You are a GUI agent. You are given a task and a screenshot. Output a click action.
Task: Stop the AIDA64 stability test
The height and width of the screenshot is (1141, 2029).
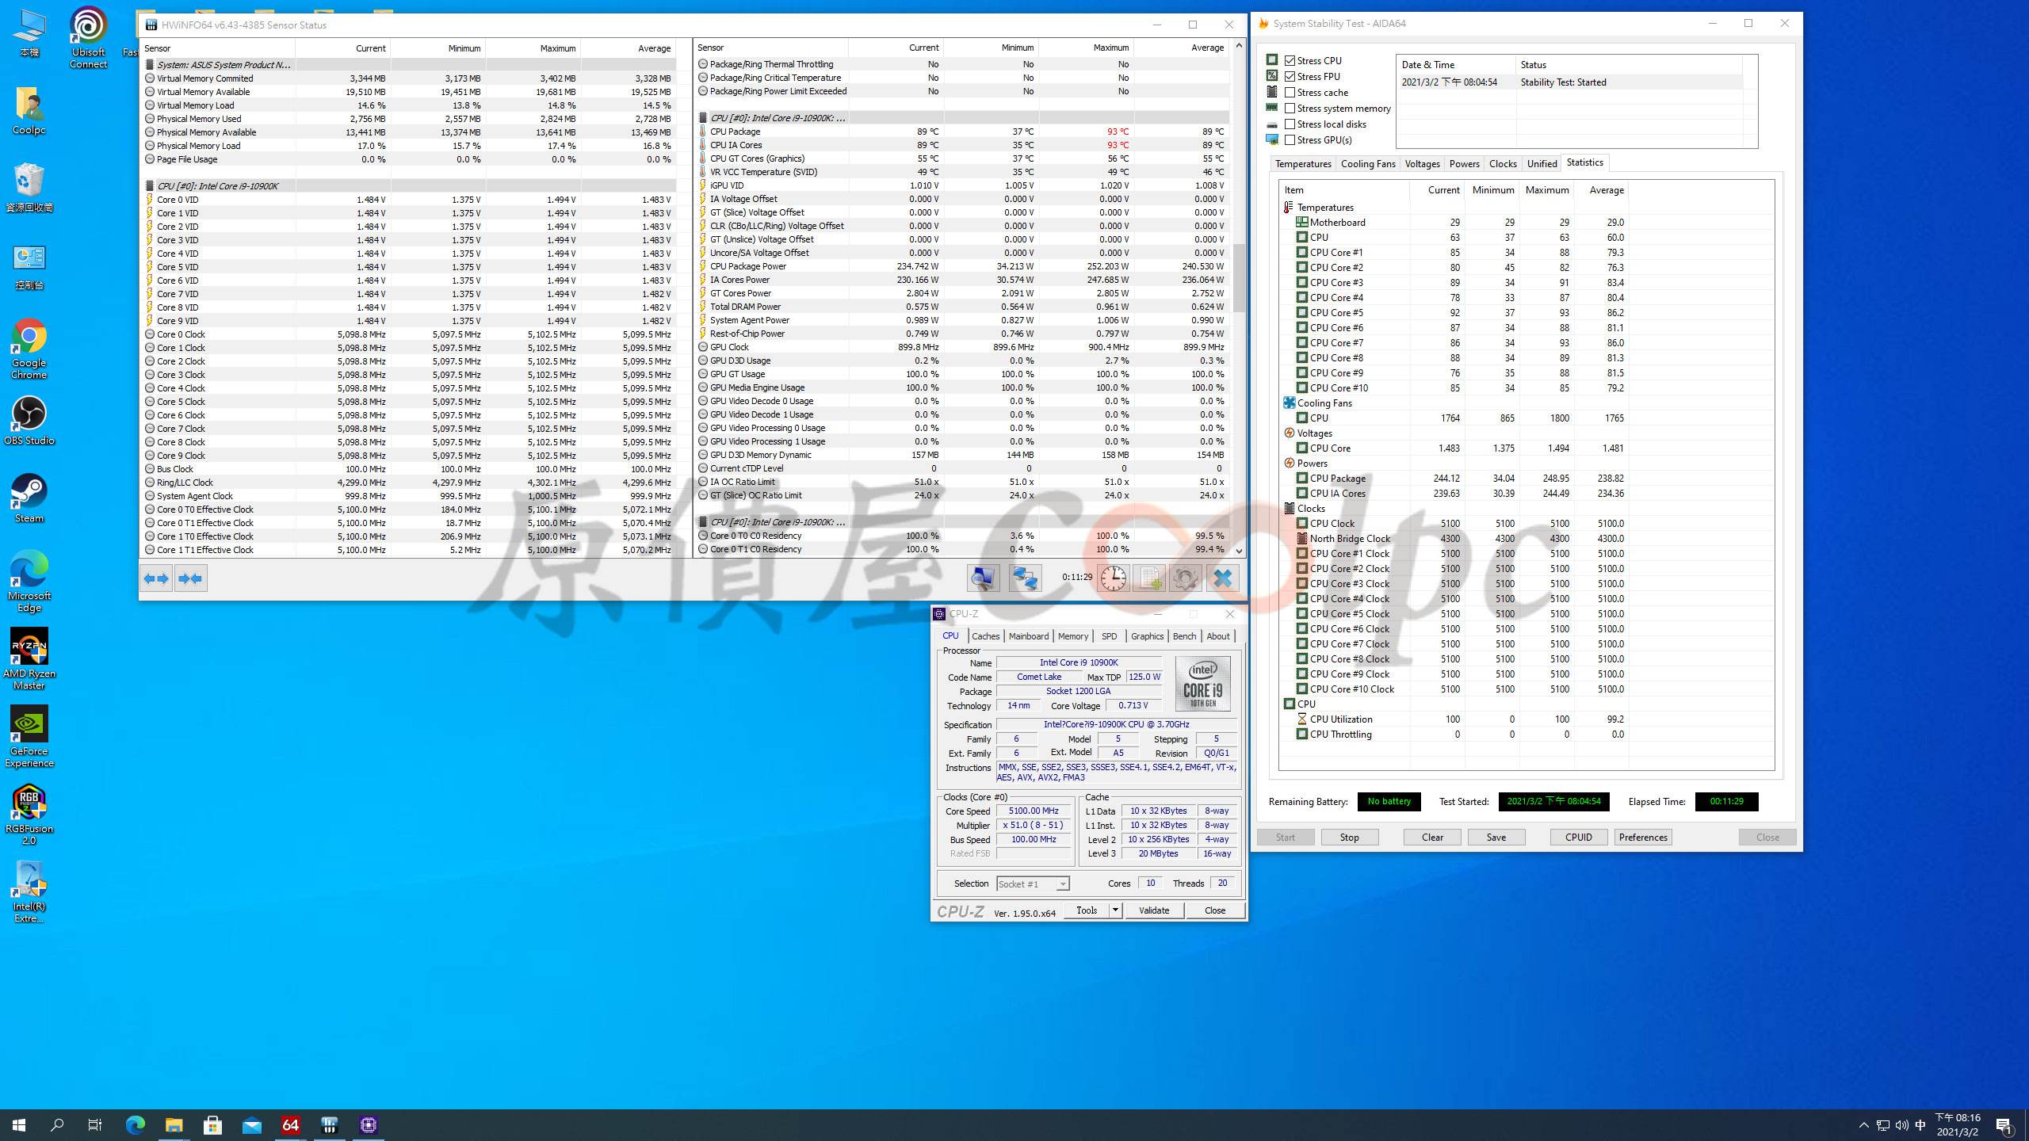click(1349, 837)
